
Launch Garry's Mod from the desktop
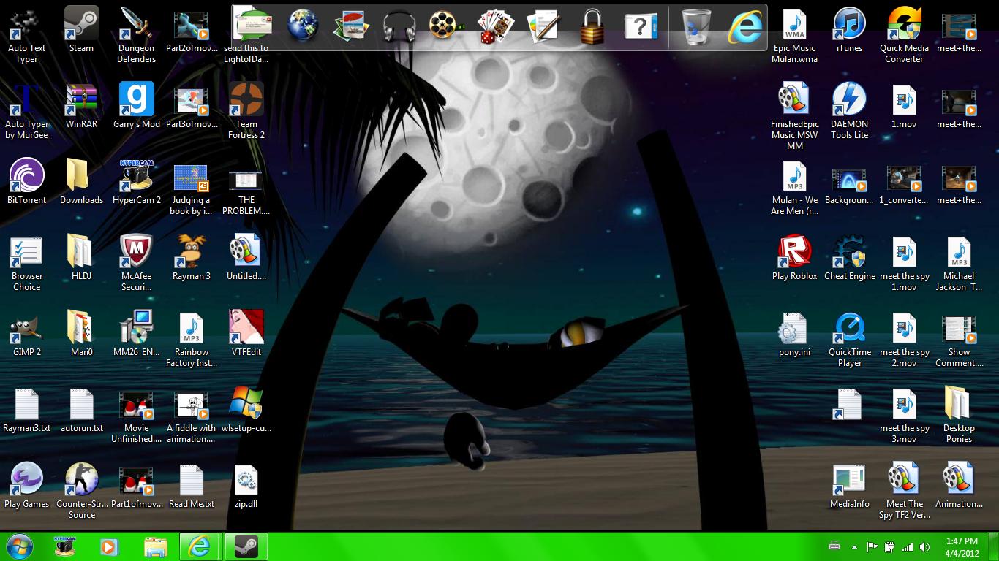pyautogui.click(x=137, y=106)
